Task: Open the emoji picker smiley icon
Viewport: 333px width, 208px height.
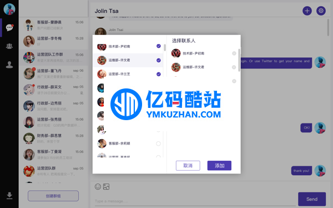Action: (x=98, y=187)
